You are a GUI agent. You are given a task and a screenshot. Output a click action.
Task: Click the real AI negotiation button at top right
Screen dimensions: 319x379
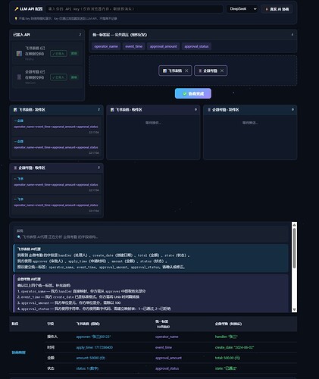point(277,9)
